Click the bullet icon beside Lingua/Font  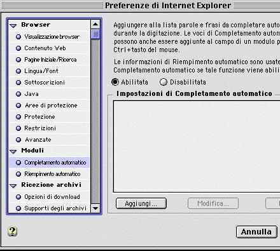click(x=18, y=71)
